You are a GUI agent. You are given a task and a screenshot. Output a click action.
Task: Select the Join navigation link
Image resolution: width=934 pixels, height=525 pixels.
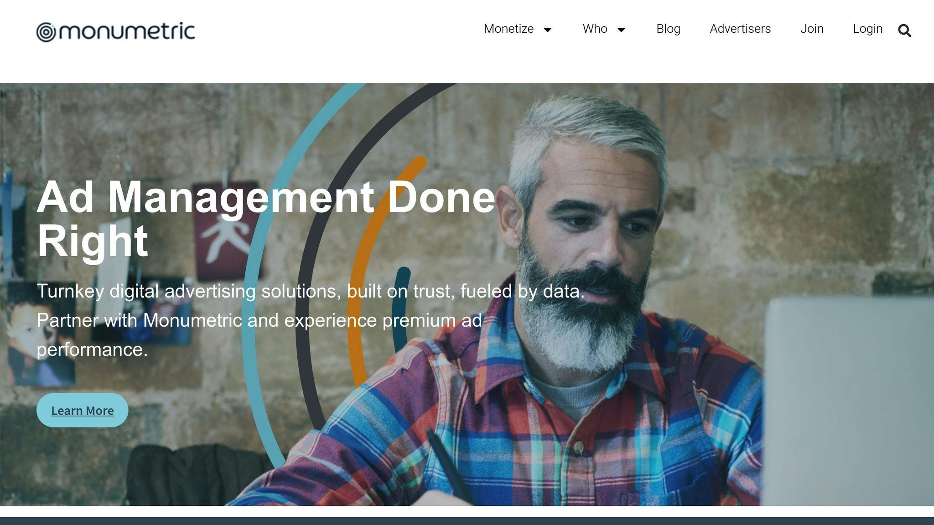[x=811, y=29]
